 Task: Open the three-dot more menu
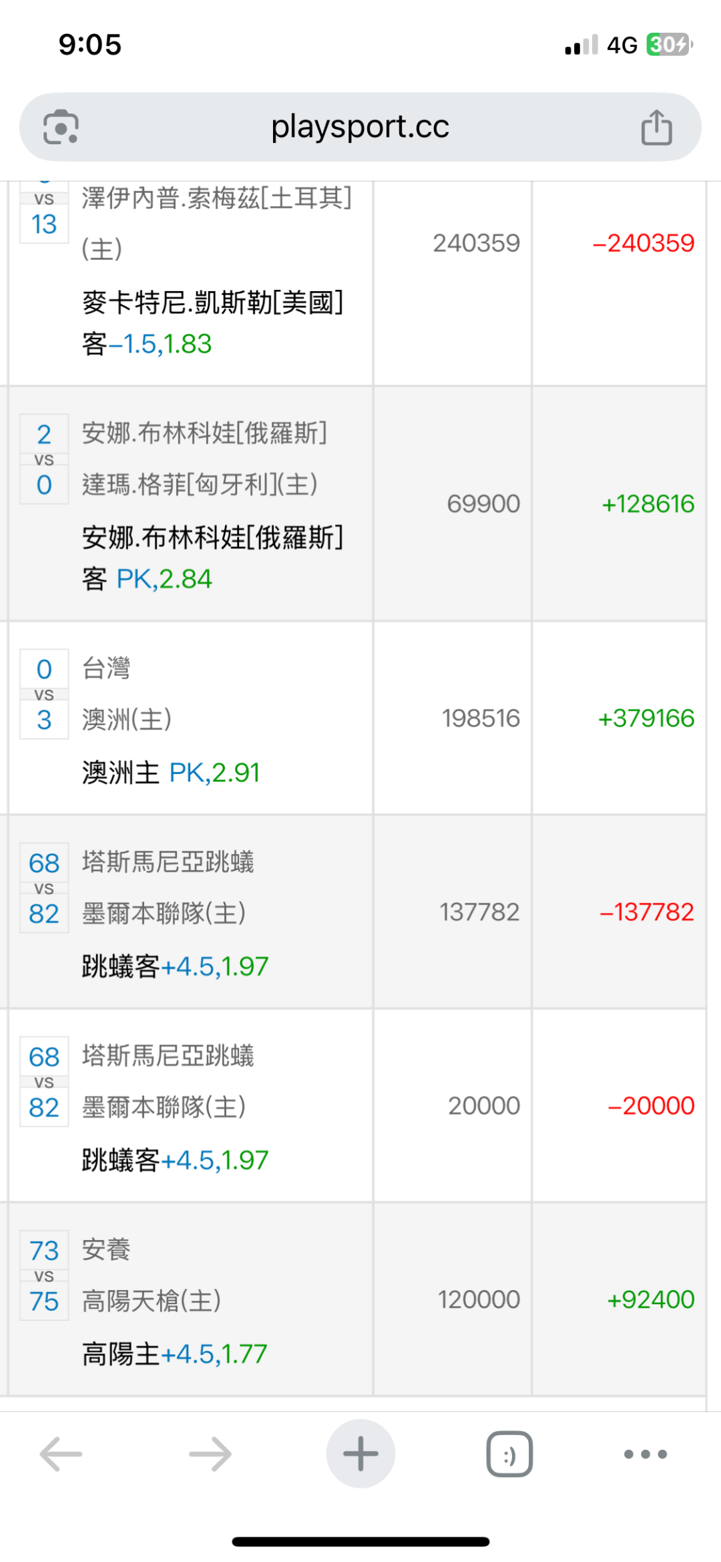[x=645, y=1454]
